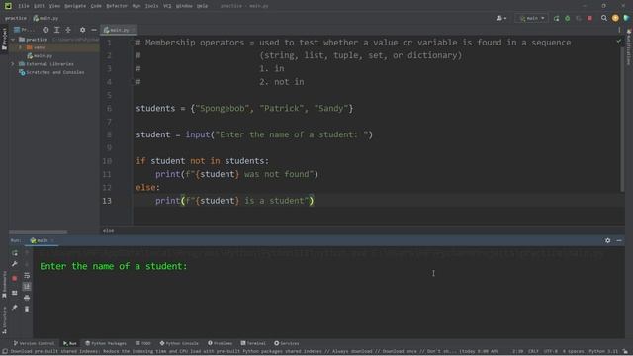Viewport: 633px width, 356px height.
Task: Fold the comment block at line 1
Action: [133, 43]
